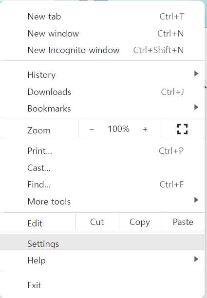Expand the Help submenu arrow
This screenshot has height=298, width=207.
196,259
